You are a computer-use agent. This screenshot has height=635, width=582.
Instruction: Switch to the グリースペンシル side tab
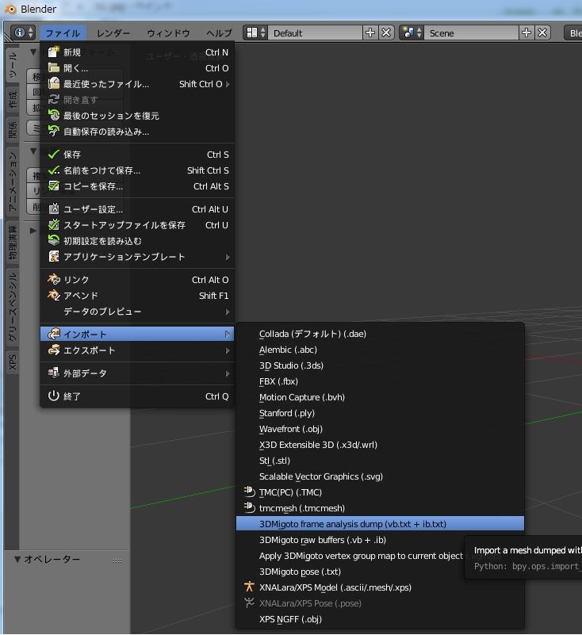(13, 307)
